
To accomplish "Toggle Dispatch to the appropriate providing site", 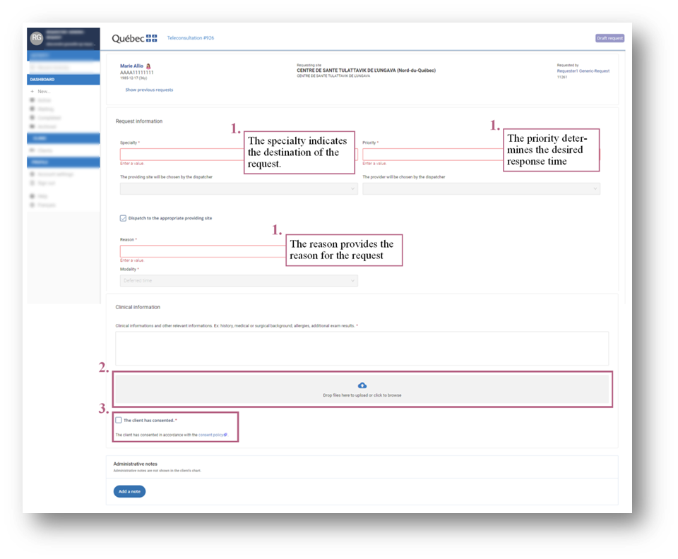I will [123, 218].
